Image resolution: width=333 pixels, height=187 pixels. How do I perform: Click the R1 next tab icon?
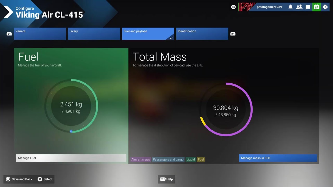(233, 34)
